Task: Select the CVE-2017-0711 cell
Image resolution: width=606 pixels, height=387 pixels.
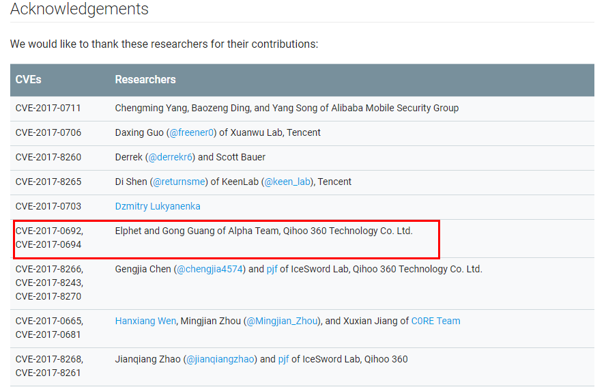Action: click(x=48, y=108)
